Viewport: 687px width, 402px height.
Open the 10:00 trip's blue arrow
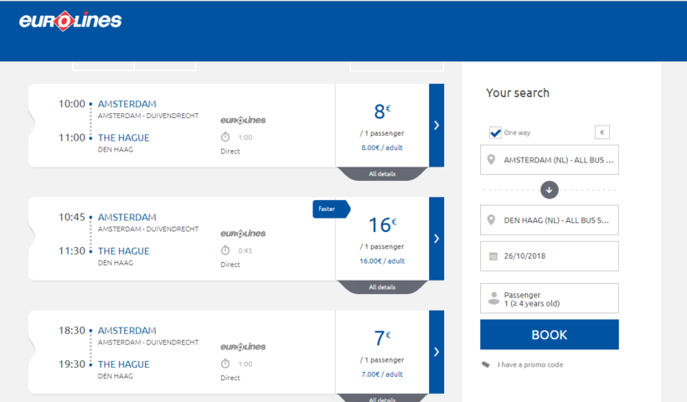(x=436, y=126)
